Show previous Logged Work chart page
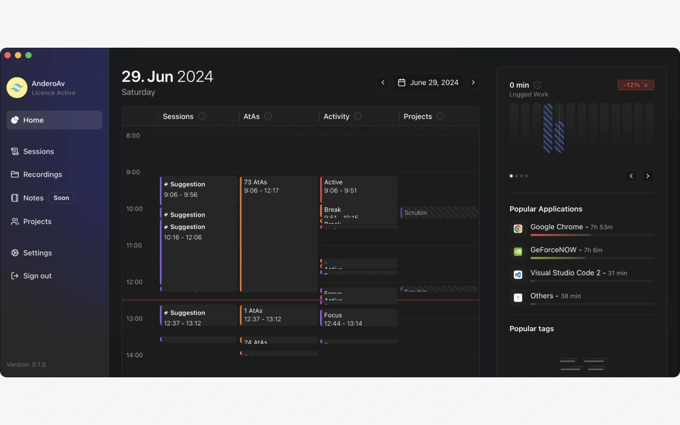This screenshot has height=425, width=680. 631,176
